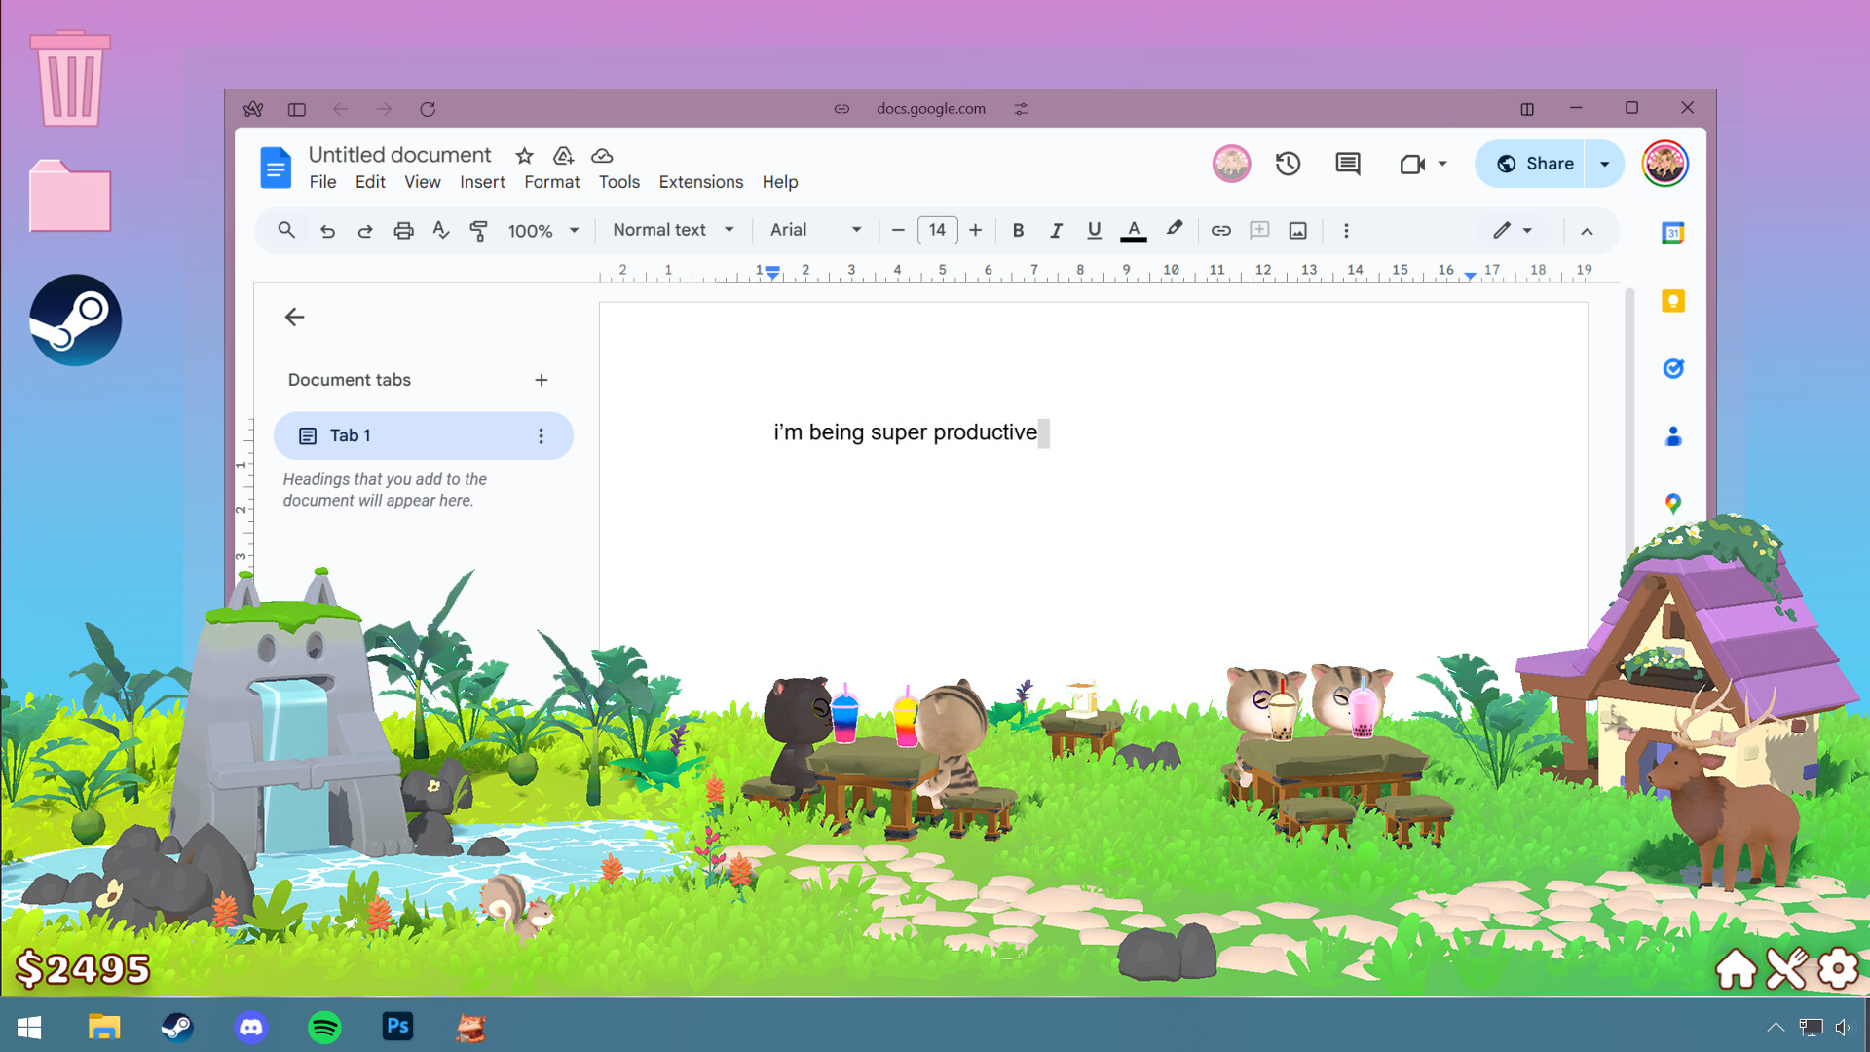Toggle bold formatting
This screenshot has height=1052, width=1870.
pos(1018,230)
